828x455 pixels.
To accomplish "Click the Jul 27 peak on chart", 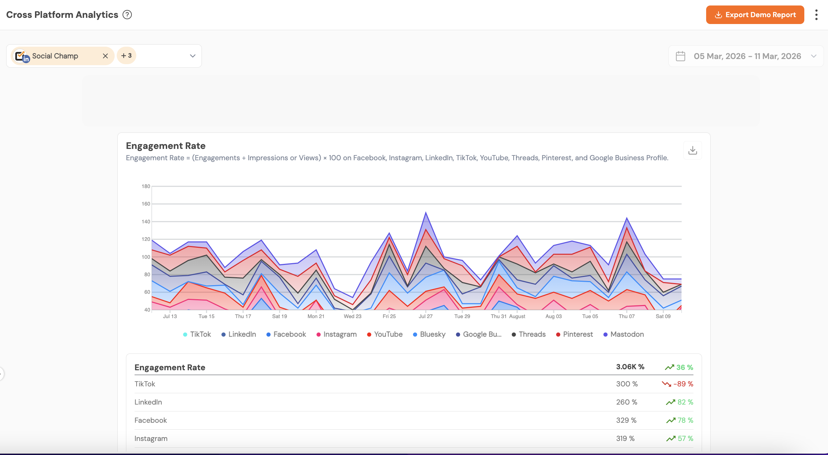I will coord(426,213).
